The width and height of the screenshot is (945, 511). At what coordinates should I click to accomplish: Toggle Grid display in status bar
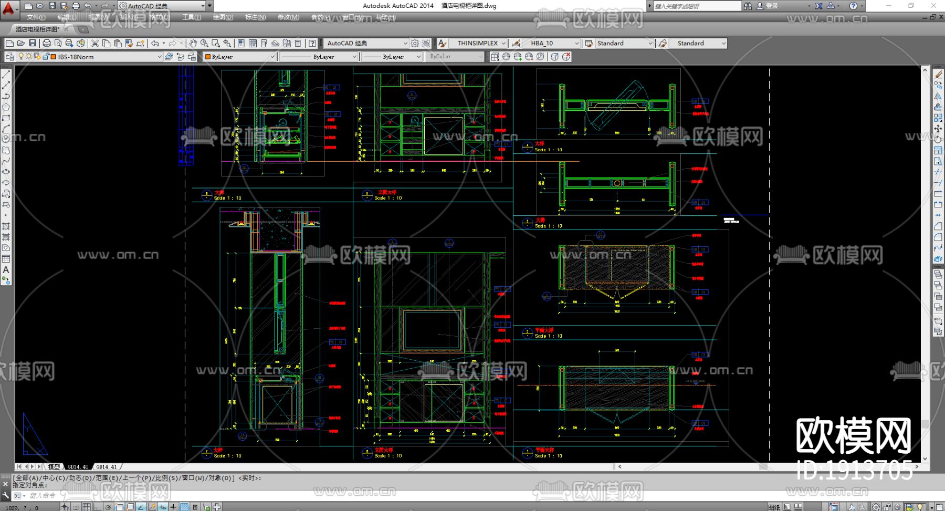[x=87, y=507]
